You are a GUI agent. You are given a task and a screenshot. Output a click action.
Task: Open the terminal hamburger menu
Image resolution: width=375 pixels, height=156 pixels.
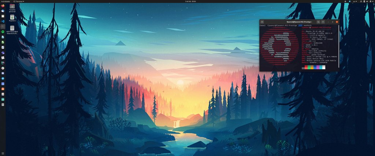(323, 22)
